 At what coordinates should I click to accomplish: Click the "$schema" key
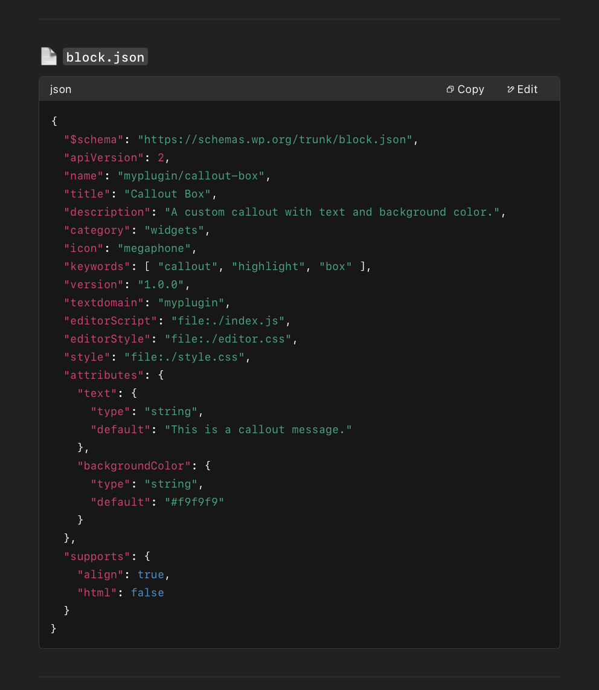coord(93,140)
